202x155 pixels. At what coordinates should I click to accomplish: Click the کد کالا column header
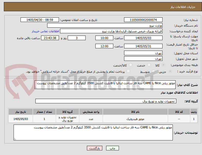point(179,112)
